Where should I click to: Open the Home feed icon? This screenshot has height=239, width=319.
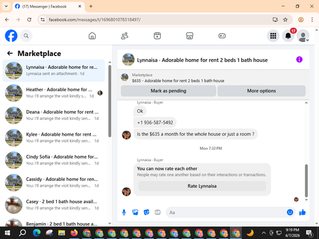click(x=92, y=36)
